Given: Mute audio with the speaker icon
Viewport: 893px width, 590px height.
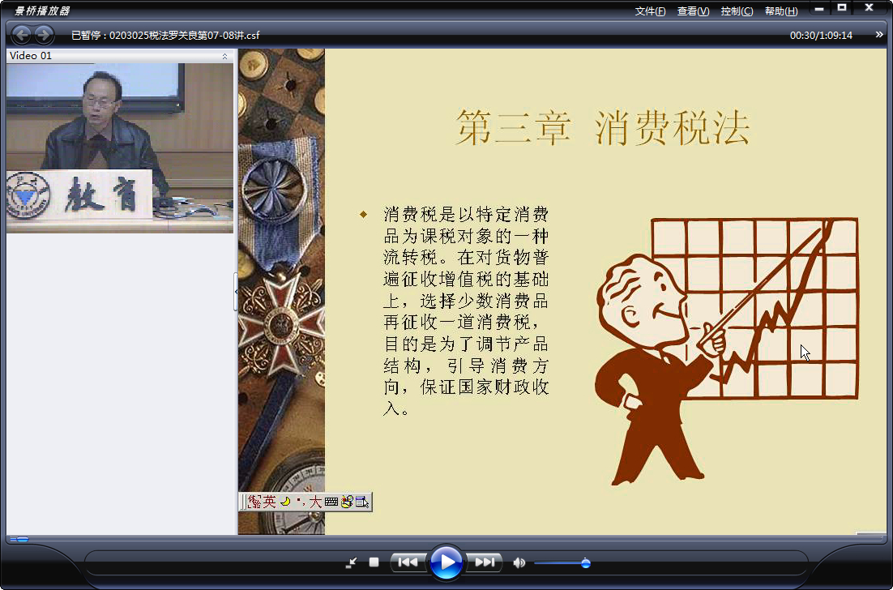Looking at the screenshot, I should [519, 563].
